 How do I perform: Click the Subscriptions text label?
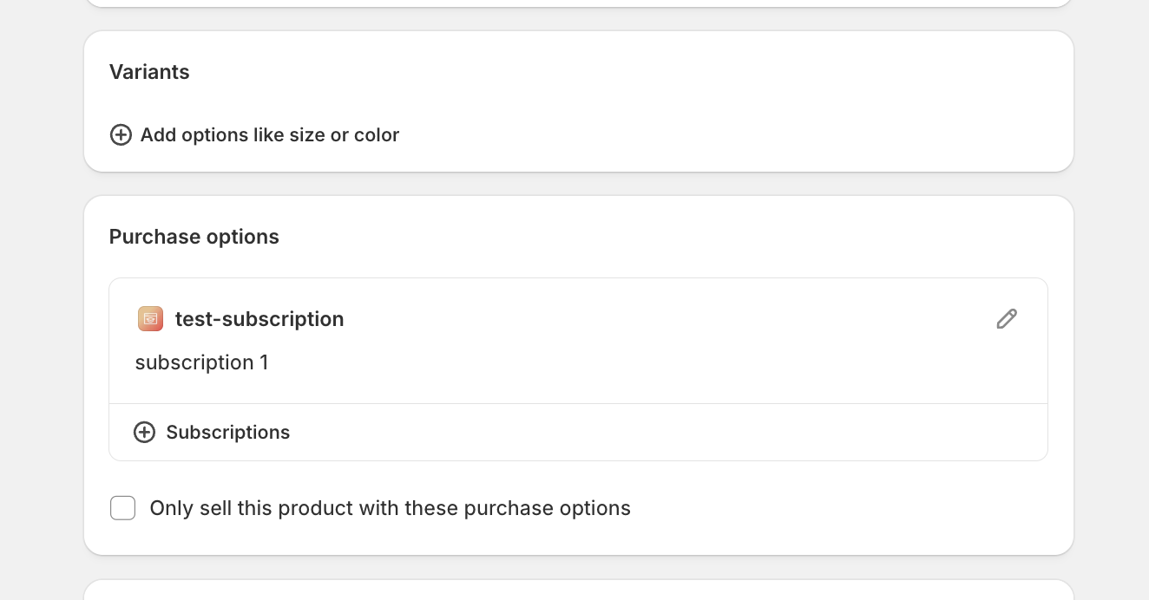pos(227,433)
